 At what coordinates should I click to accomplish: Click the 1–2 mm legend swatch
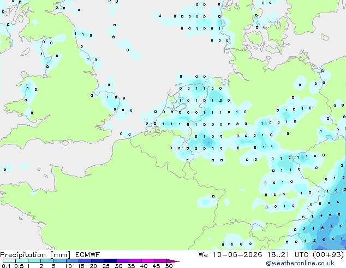tap(34, 261)
